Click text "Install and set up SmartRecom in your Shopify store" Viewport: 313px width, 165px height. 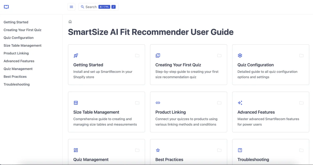click(103, 74)
